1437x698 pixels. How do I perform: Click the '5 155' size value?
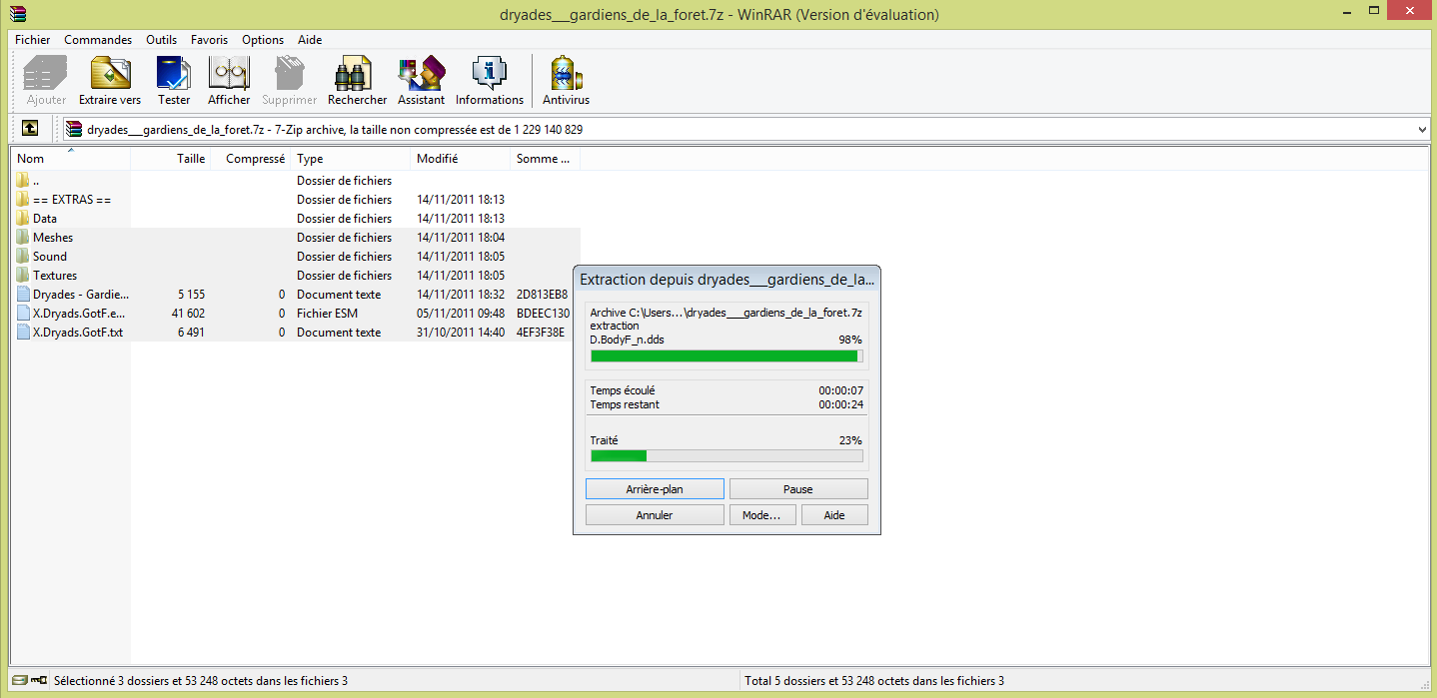pos(191,295)
